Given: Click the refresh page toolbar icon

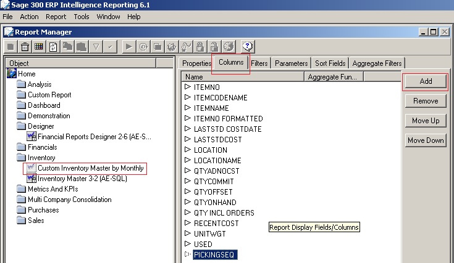Looking at the screenshot, I should coord(53,46).
